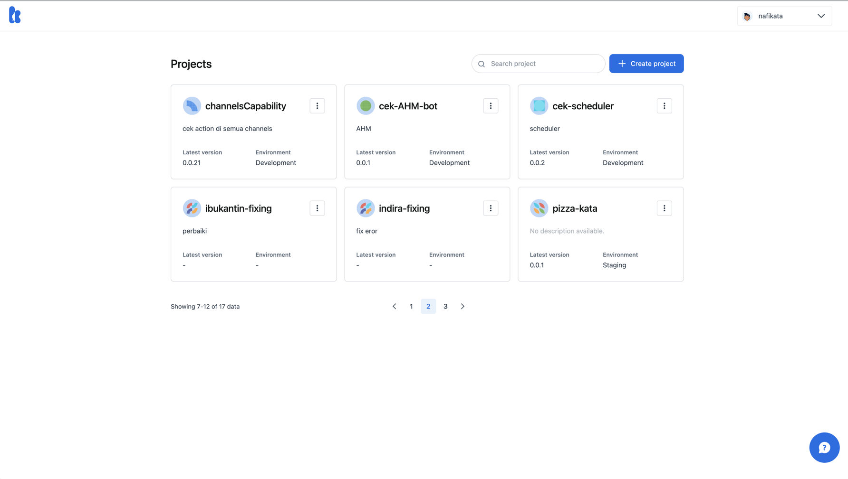Open indira-fixing three-dot menu
The width and height of the screenshot is (848, 479).
click(x=491, y=208)
